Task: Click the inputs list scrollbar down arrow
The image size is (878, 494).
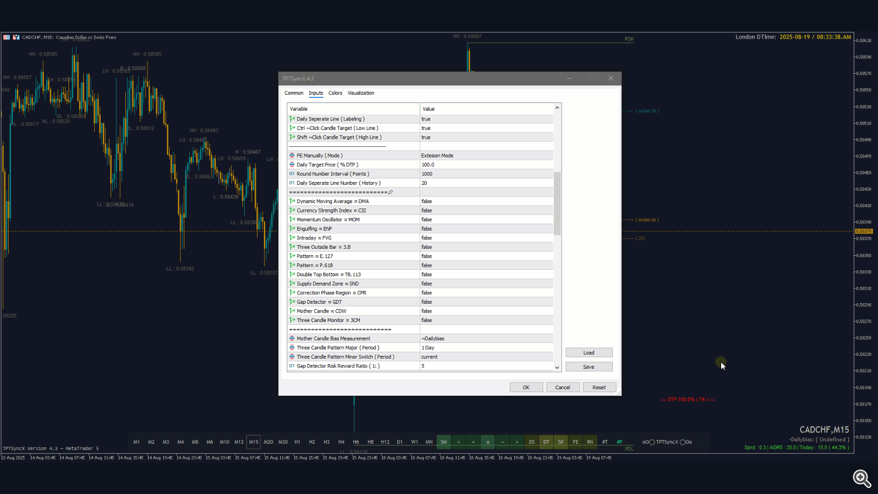Action: [557, 367]
